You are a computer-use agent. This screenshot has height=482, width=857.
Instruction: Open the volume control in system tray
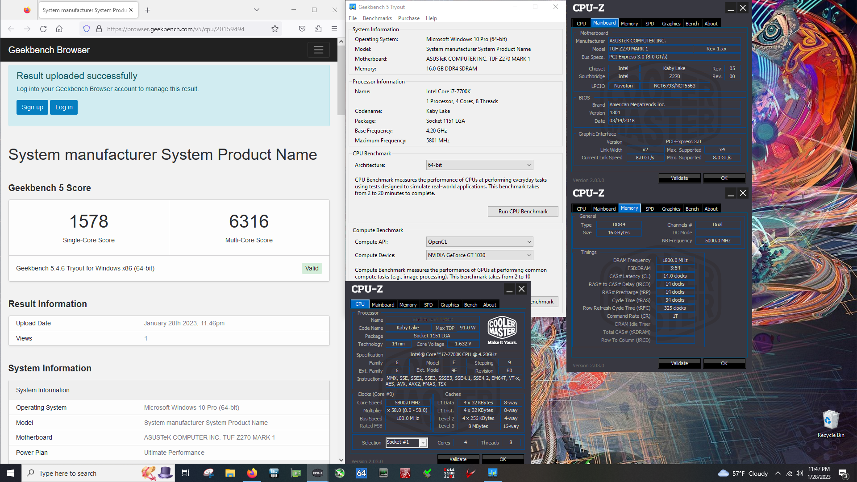click(x=799, y=473)
